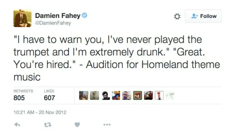This screenshot has width=236, height=134.
Task: Open the @DamienFahey handle link
Action: (x=53, y=23)
